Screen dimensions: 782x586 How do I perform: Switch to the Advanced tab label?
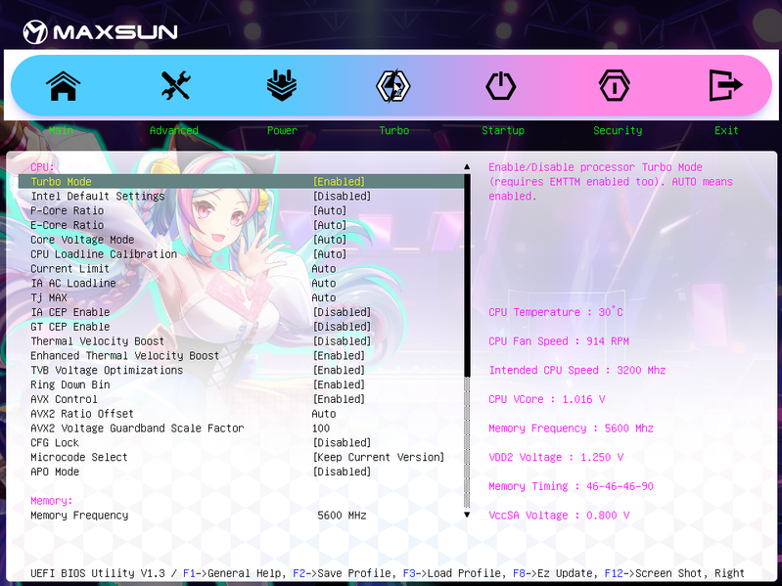pyautogui.click(x=174, y=130)
